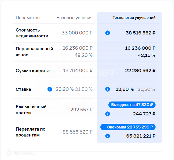
Task: Select the "Технология улучшений" column header
Action: pos(134,18)
